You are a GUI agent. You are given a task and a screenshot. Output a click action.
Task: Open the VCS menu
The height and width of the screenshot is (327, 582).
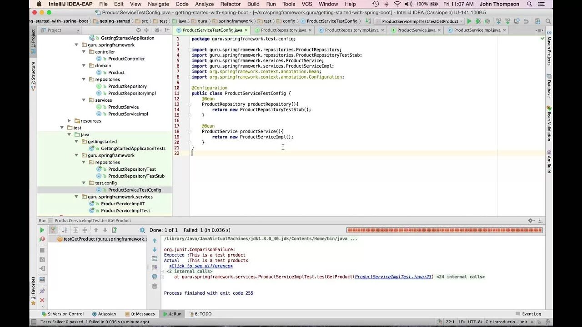[307, 4]
